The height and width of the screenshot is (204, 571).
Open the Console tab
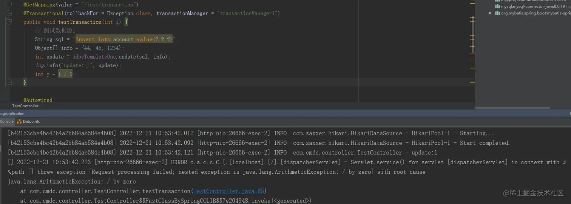point(6,122)
